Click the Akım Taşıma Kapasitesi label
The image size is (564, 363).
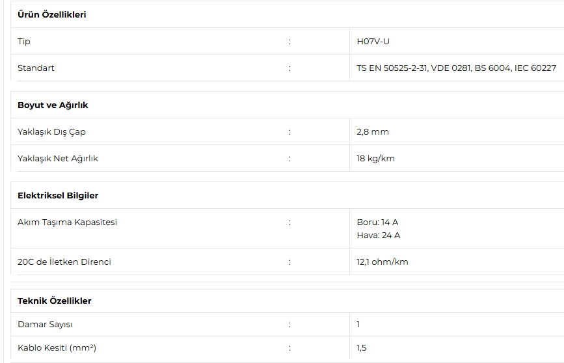click(x=67, y=222)
